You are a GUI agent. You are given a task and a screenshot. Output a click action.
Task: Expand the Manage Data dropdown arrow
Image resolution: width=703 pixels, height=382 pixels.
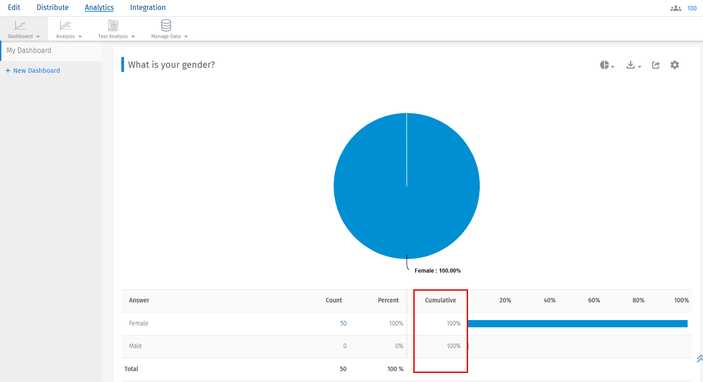click(x=186, y=36)
